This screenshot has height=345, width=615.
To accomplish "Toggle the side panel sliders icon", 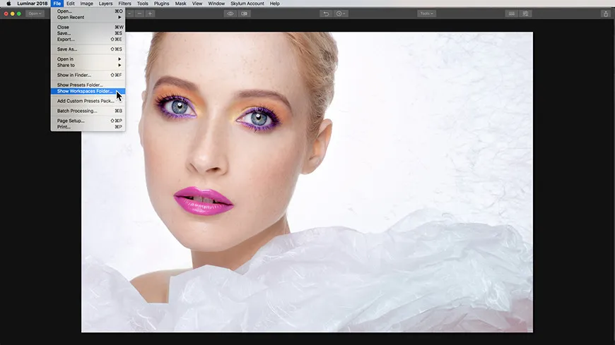I will (526, 13).
